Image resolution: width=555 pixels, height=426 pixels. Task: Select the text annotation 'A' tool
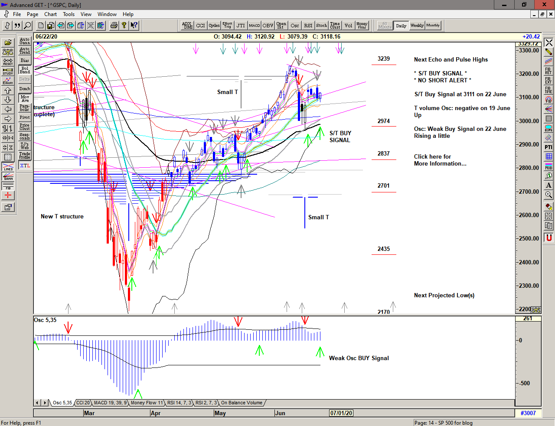548,185
